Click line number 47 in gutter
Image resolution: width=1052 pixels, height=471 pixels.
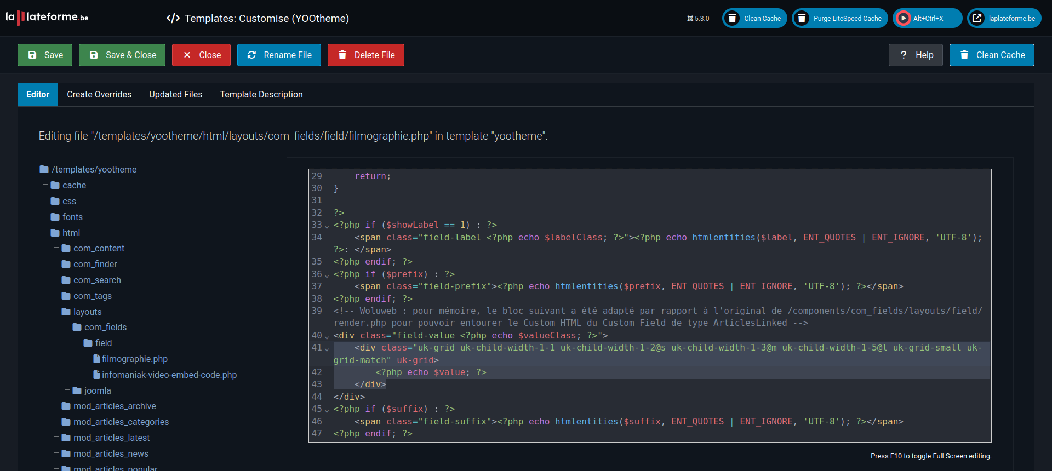coord(317,434)
